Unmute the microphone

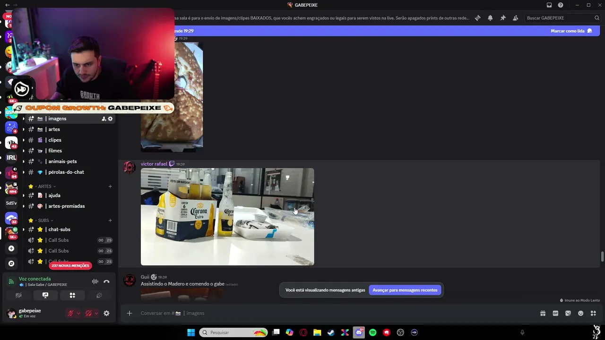click(70, 313)
